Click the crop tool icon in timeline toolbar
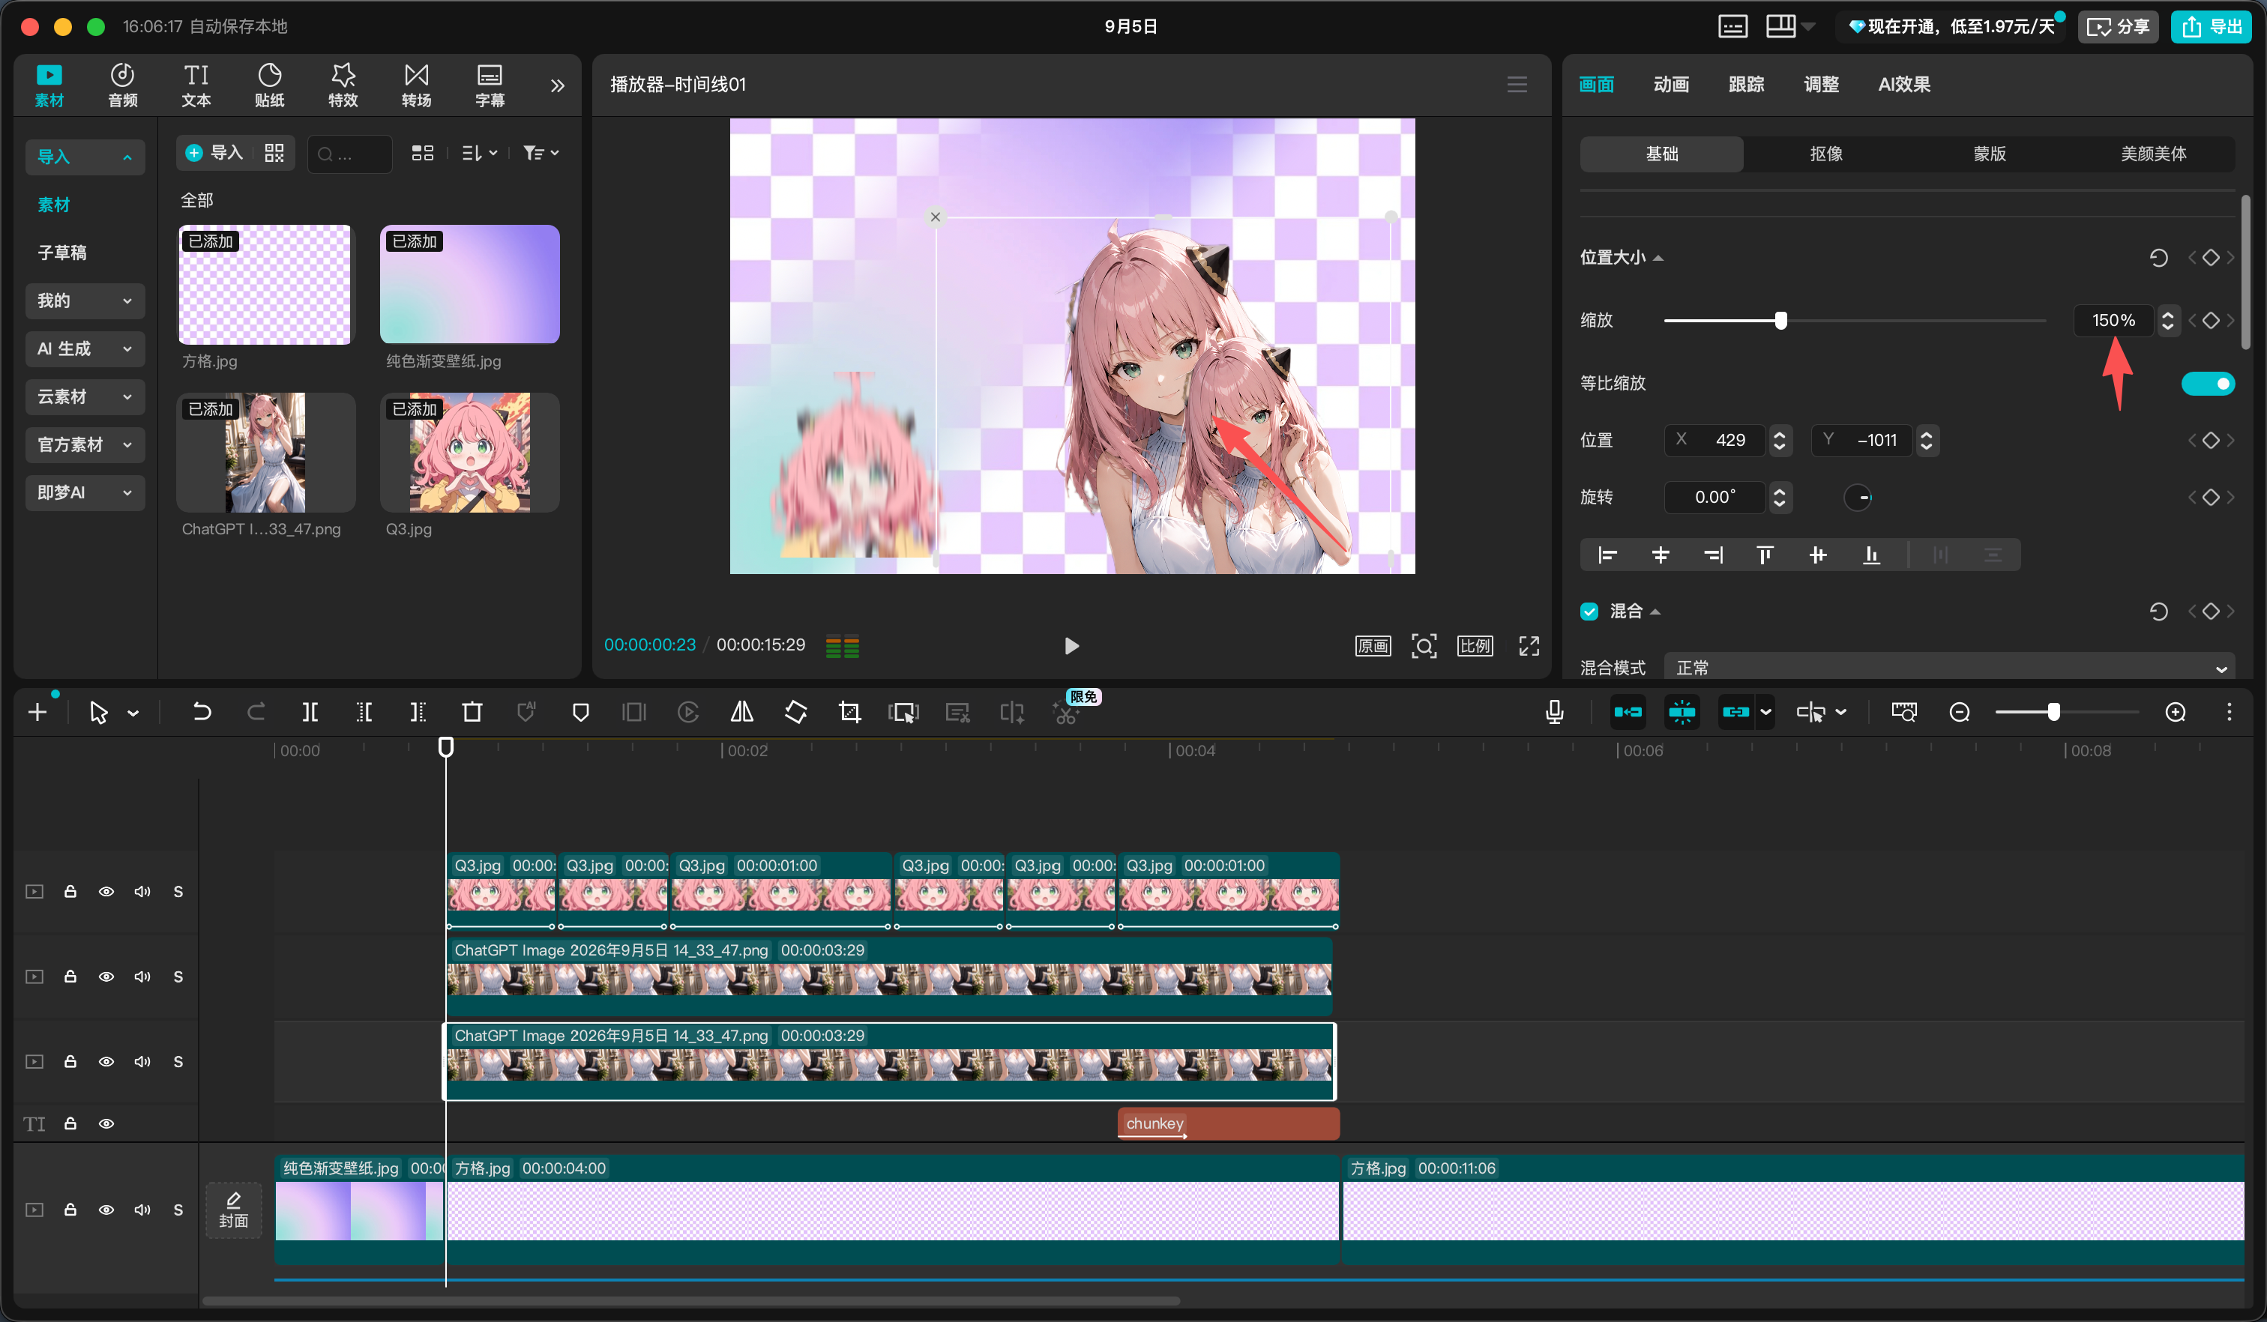Viewport: 2267px width, 1322px height. click(x=850, y=712)
